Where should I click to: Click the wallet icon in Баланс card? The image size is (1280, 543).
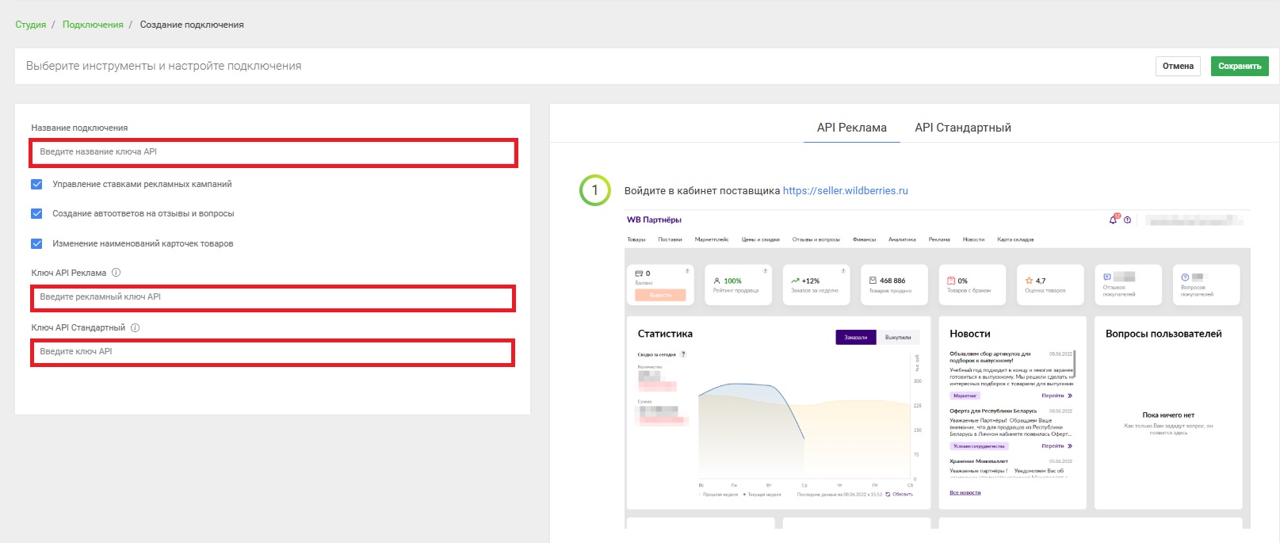[639, 273]
